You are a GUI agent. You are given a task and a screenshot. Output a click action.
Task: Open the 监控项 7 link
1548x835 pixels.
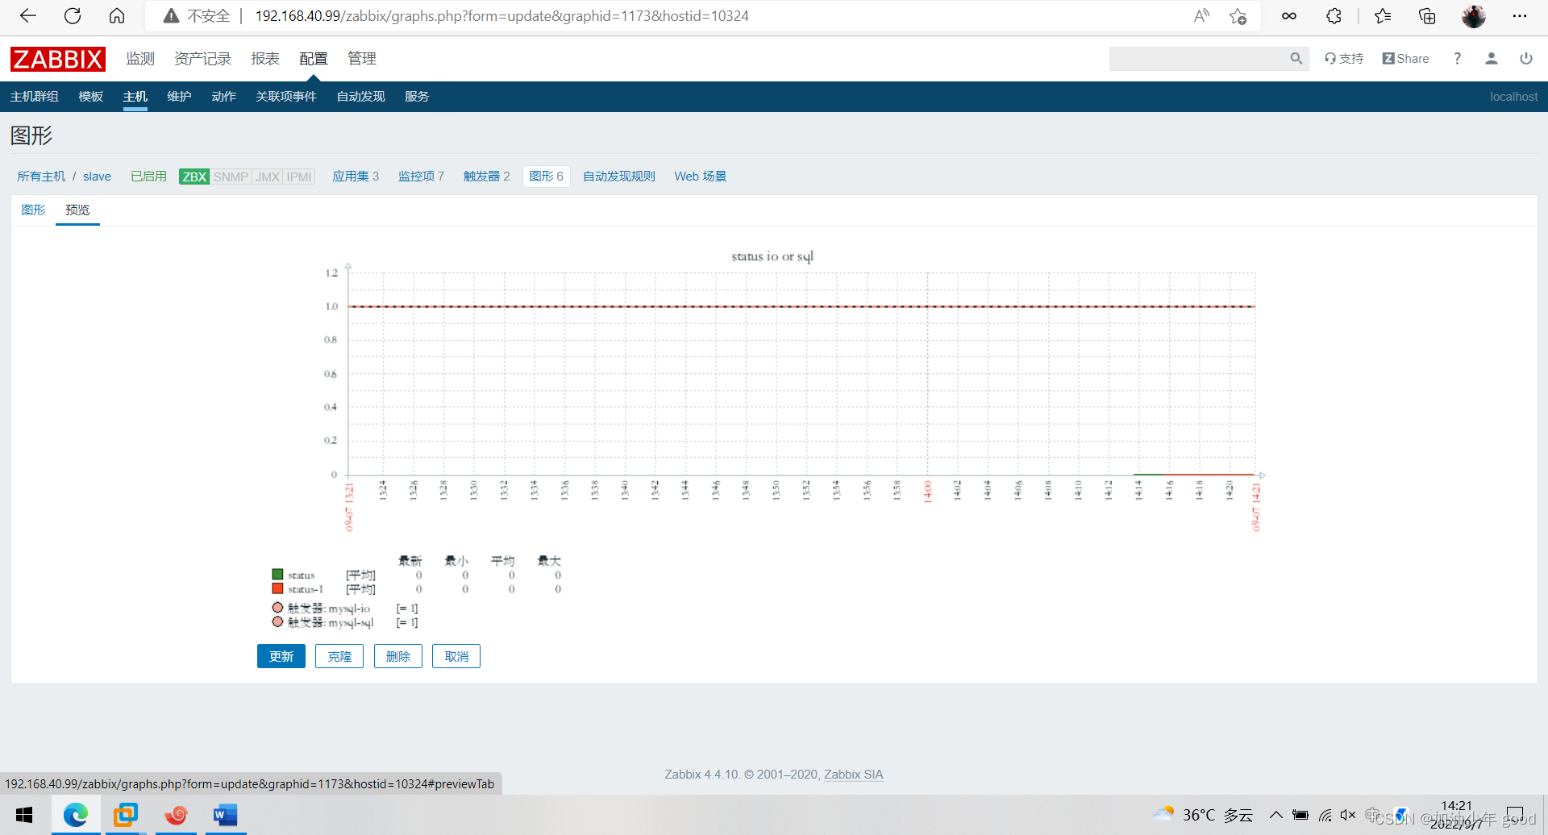pyautogui.click(x=421, y=177)
